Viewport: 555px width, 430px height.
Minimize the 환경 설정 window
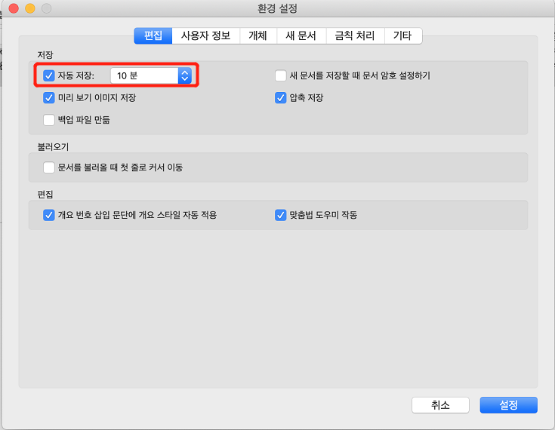[x=30, y=8]
